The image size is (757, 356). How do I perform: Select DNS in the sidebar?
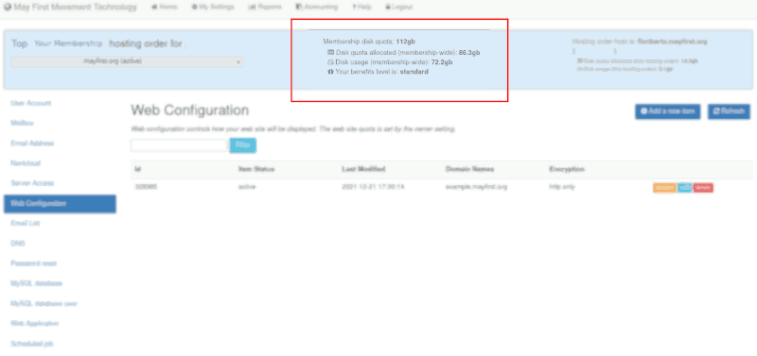[17, 244]
